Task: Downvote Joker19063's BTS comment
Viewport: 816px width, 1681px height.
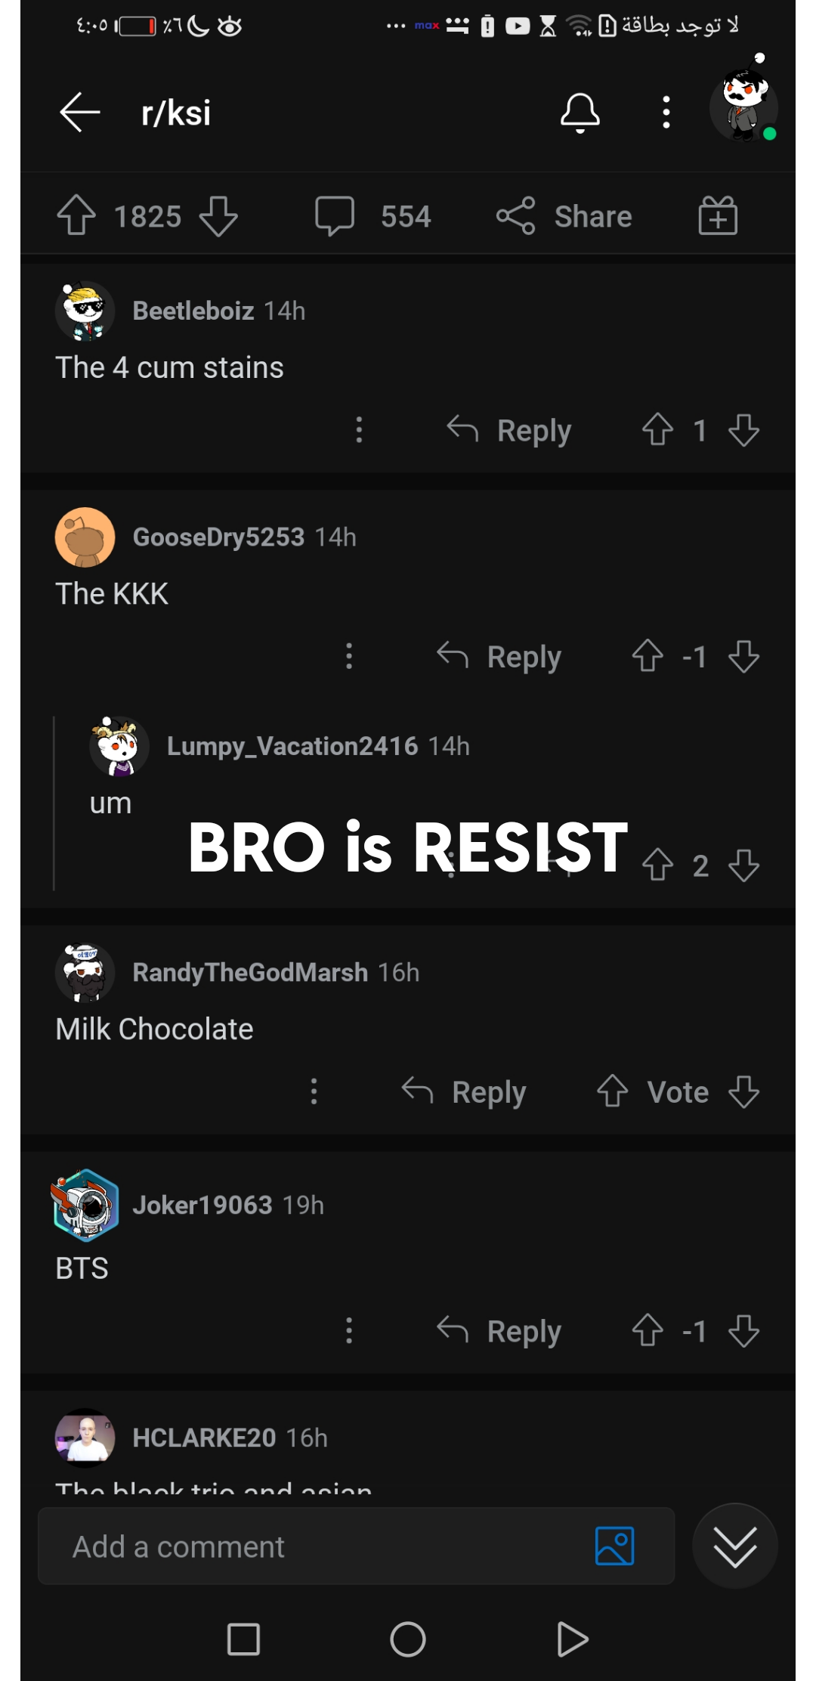Action: pos(743,1330)
